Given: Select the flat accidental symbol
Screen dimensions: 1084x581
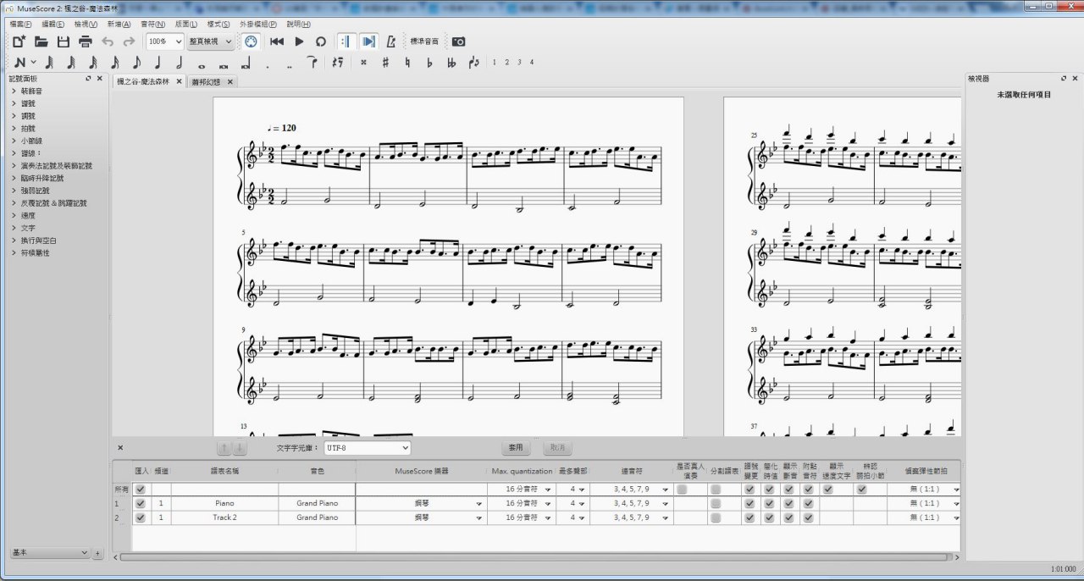Looking at the screenshot, I should 429,63.
